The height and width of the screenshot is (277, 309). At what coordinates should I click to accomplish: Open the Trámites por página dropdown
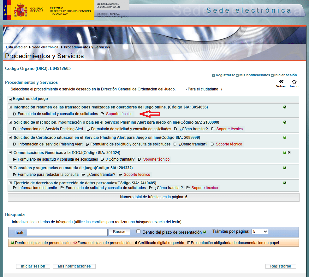pyautogui.click(x=259, y=231)
